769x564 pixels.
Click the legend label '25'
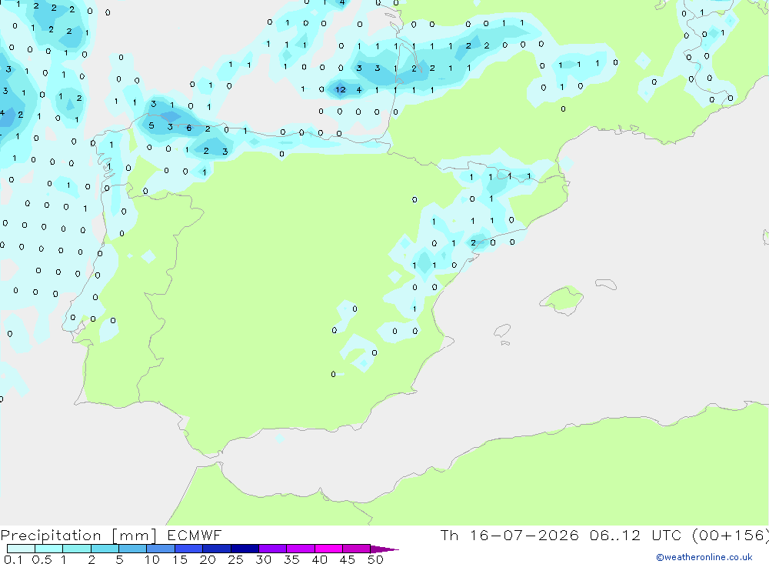[235, 559]
